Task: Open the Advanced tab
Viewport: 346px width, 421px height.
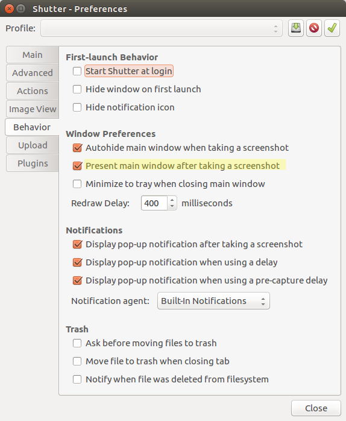Action: coord(33,73)
